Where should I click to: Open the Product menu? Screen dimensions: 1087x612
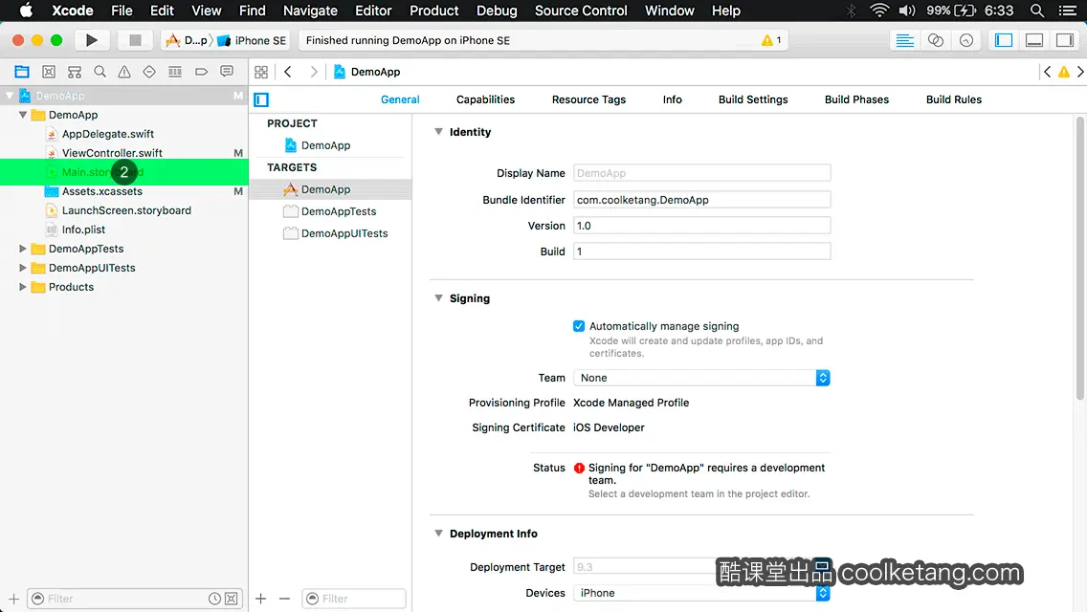click(434, 11)
